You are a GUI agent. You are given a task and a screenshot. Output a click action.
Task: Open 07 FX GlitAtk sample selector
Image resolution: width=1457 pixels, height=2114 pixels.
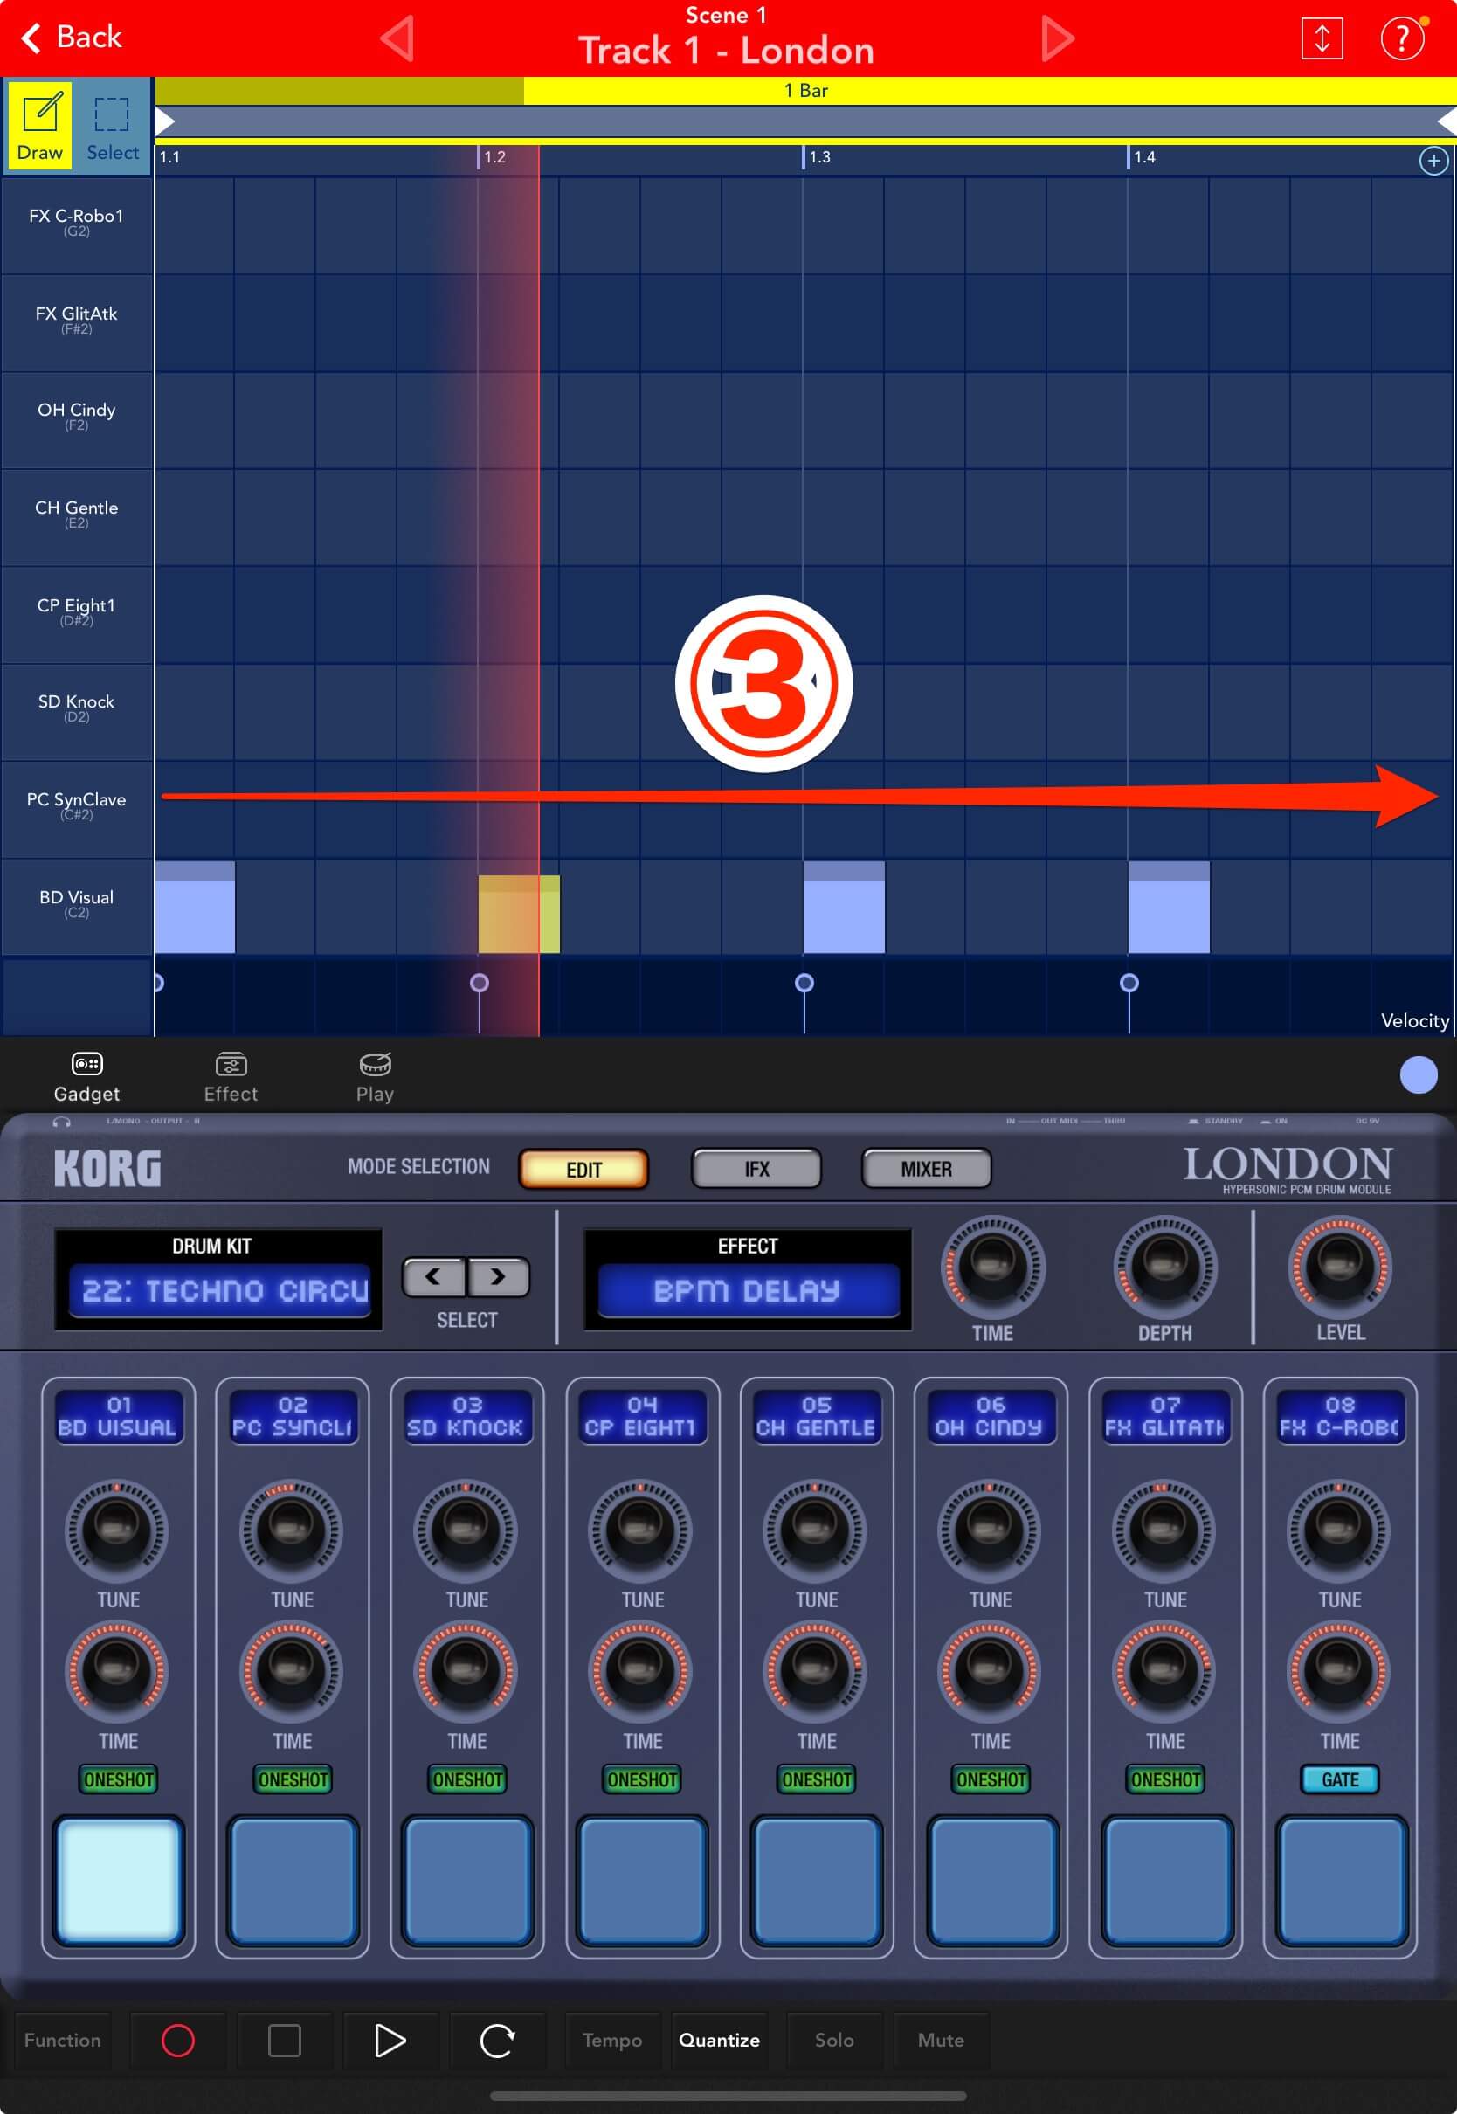click(1165, 1417)
